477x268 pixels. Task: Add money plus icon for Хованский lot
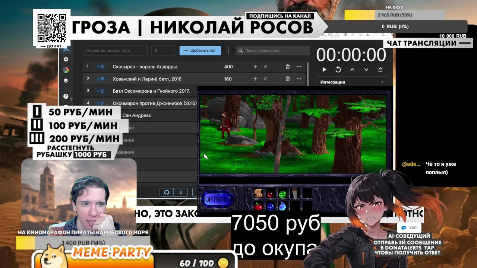tap(255, 79)
